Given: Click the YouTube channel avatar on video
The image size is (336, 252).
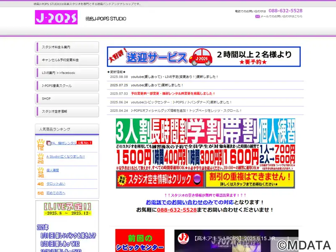Looking at the screenshot, I should (184, 238).
